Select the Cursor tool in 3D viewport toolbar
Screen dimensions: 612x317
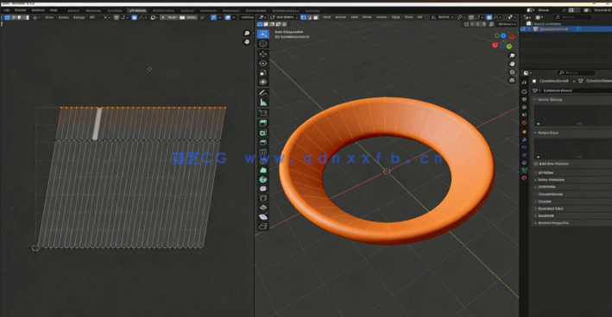[x=263, y=44]
